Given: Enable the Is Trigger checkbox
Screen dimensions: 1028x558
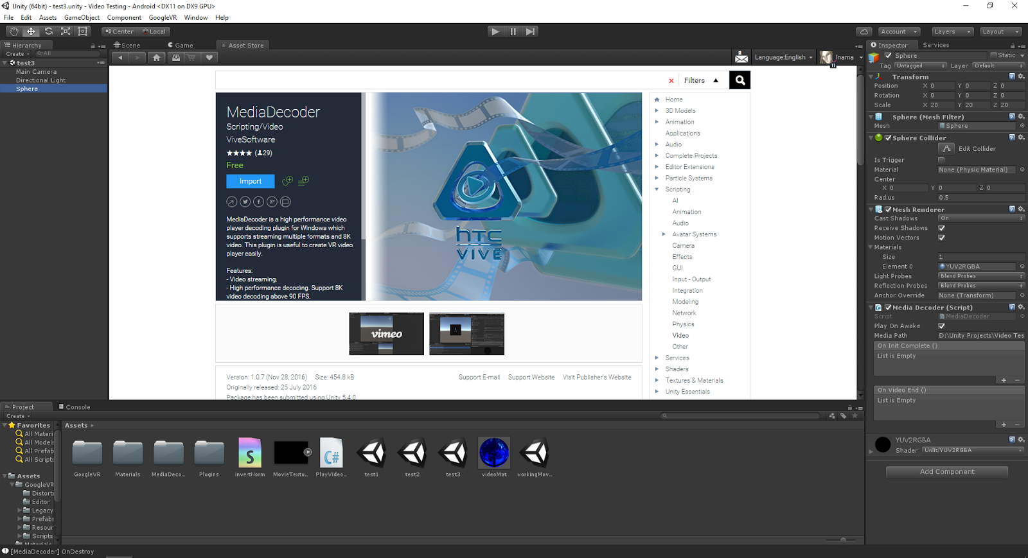Looking at the screenshot, I should click(x=941, y=160).
